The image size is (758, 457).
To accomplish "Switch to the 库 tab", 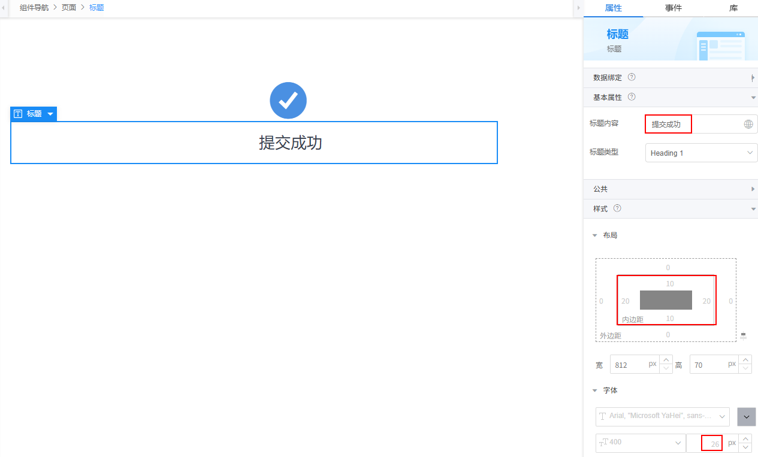I will (733, 8).
